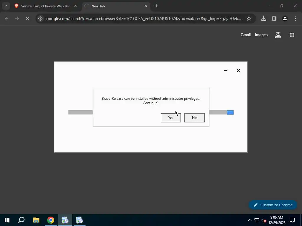Restore down the Chrome window
Screen dimensions: 302x226
282,6
